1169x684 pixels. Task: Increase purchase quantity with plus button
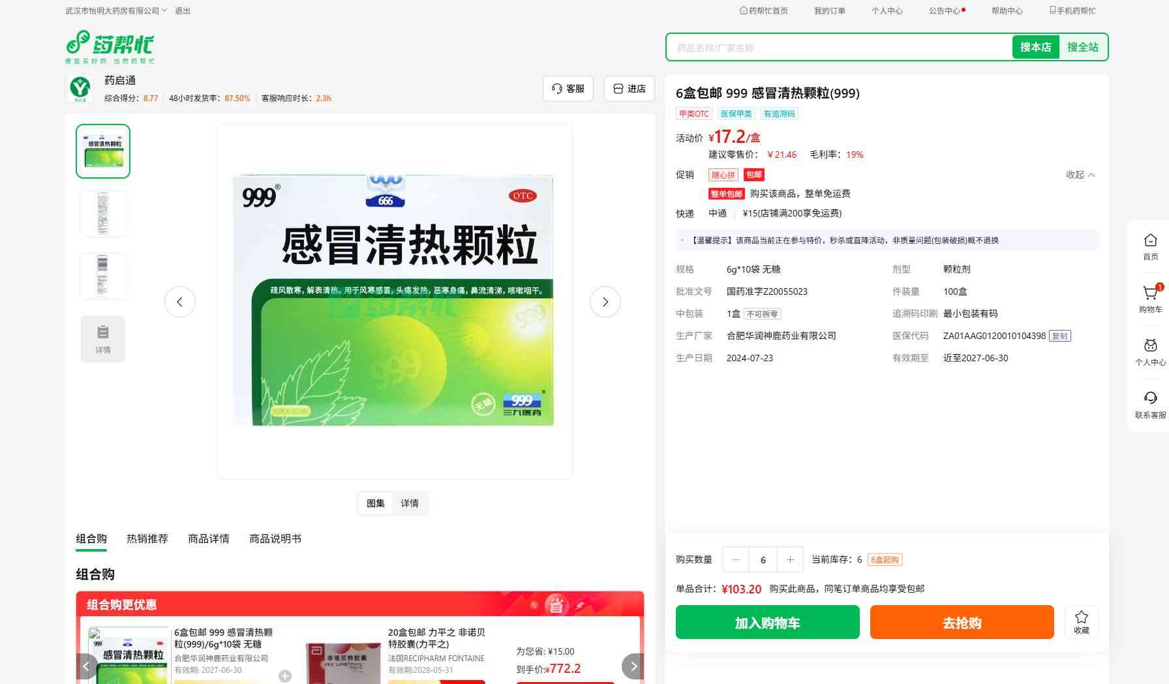click(x=790, y=559)
